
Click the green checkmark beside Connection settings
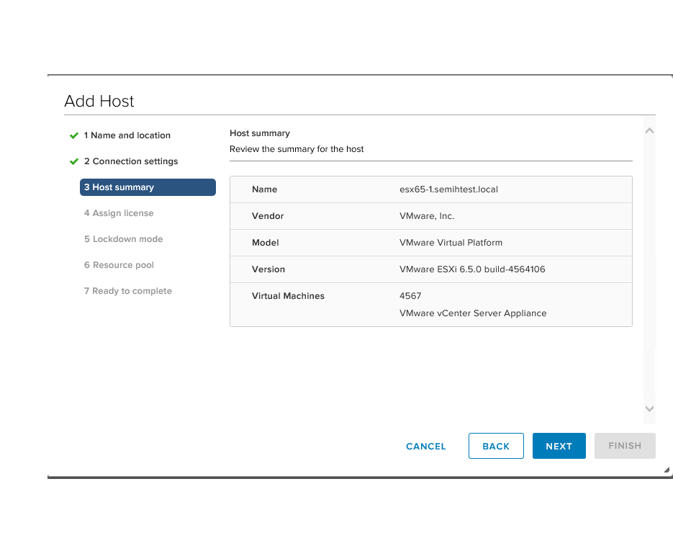(73, 161)
